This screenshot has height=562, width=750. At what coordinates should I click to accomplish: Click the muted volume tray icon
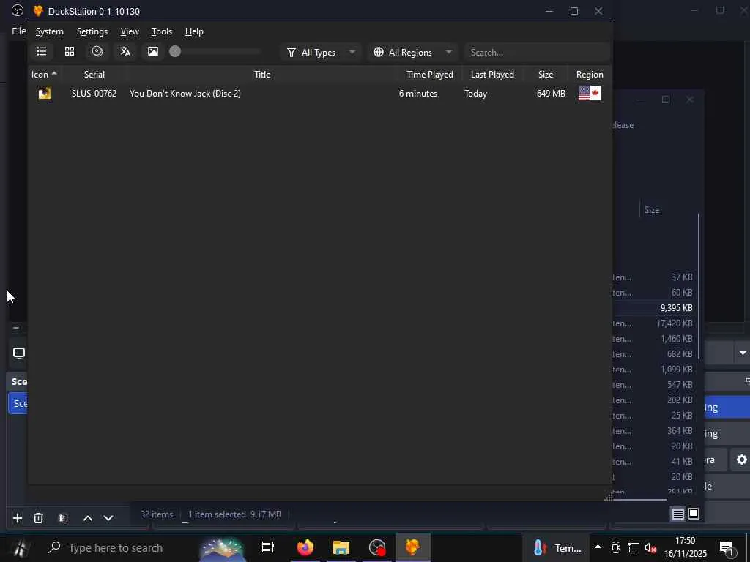point(650,548)
